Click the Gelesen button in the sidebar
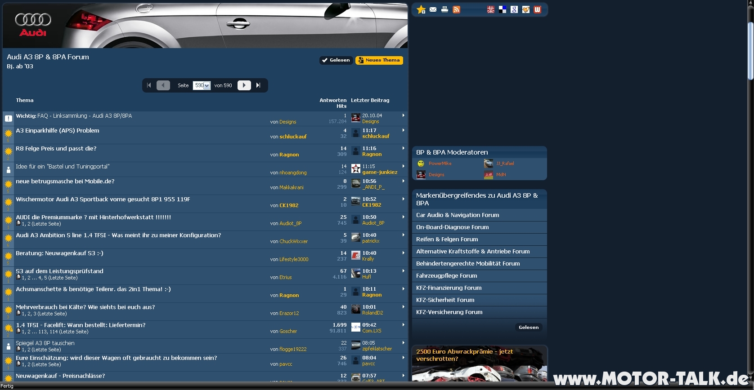 click(529, 328)
